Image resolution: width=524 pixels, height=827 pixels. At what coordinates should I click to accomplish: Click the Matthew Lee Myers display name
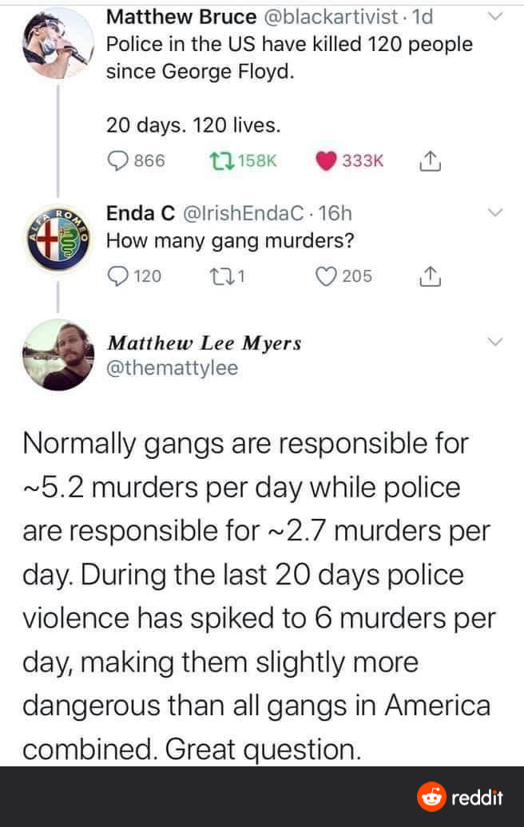click(x=204, y=343)
